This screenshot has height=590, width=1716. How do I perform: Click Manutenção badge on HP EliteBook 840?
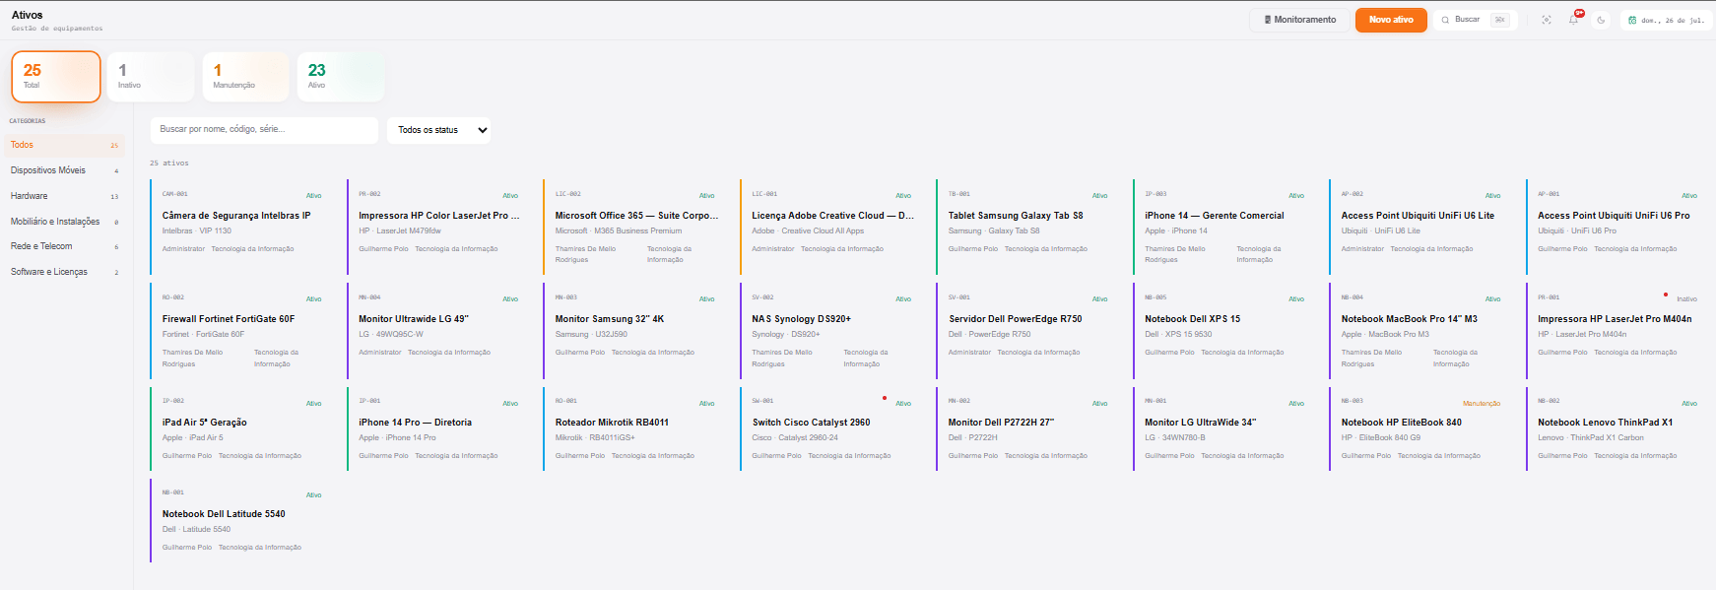(1482, 403)
